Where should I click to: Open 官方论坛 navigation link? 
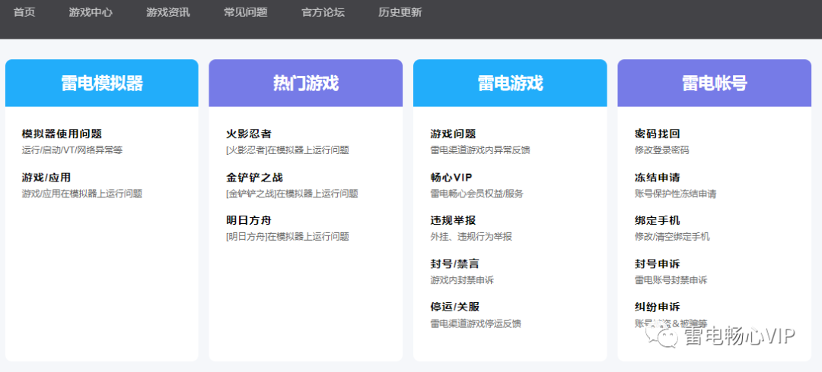coord(323,13)
